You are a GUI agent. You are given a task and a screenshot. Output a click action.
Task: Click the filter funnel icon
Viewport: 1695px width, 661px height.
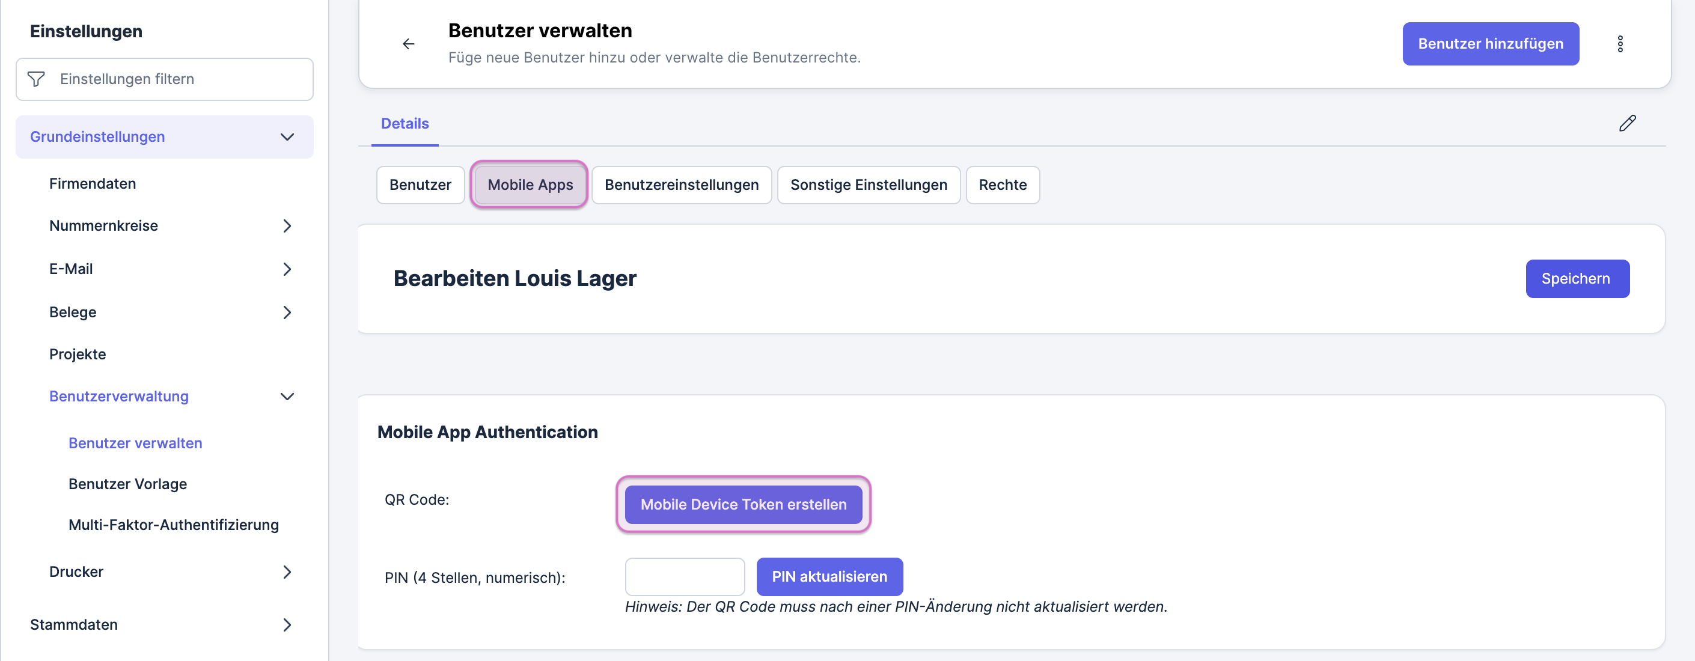pyautogui.click(x=36, y=79)
